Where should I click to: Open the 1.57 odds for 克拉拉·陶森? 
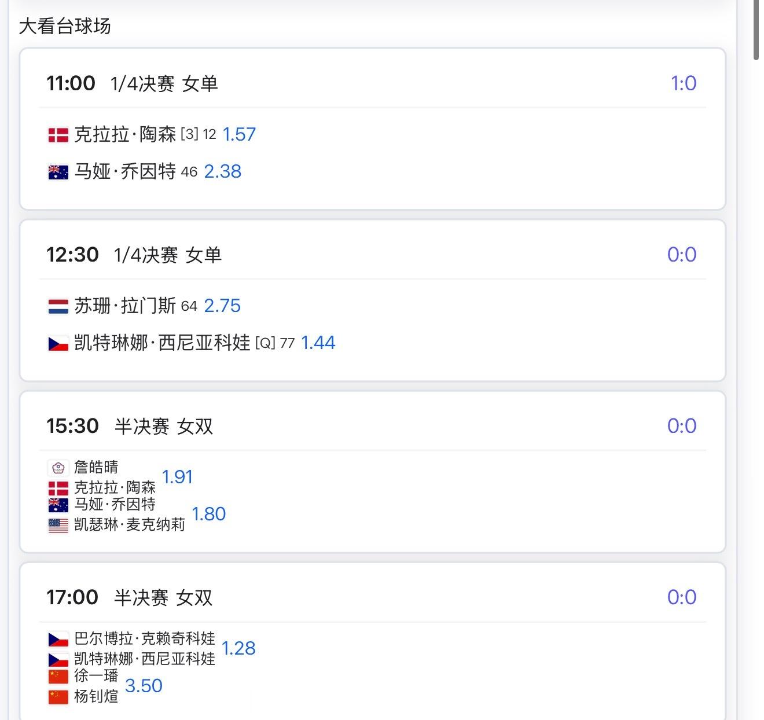click(239, 134)
